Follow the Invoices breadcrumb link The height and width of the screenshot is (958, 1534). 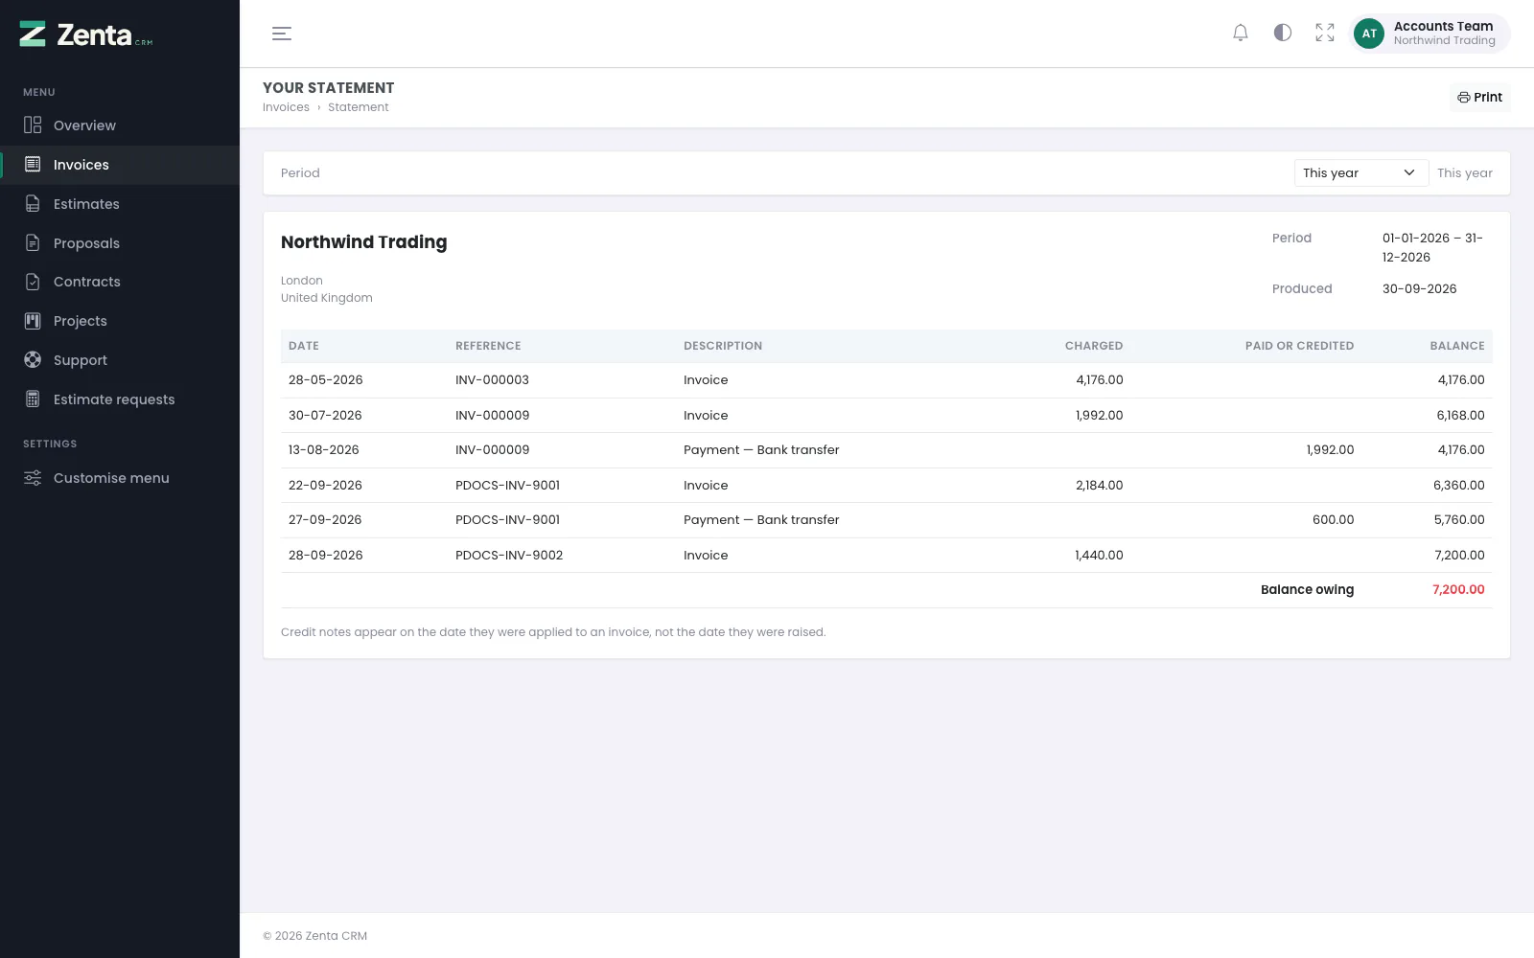click(x=286, y=107)
